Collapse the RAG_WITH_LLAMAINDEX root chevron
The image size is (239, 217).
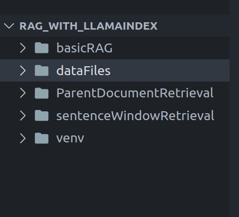tap(9, 26)
